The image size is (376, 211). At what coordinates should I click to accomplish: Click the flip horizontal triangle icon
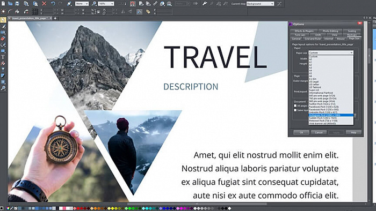pyautogui.click(x=123, y=11)
